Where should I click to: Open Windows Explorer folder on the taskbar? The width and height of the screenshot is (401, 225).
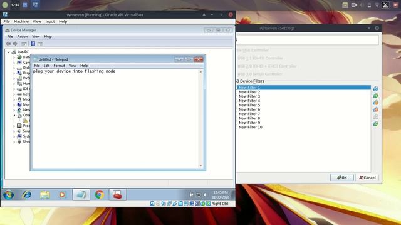(45, 195)
